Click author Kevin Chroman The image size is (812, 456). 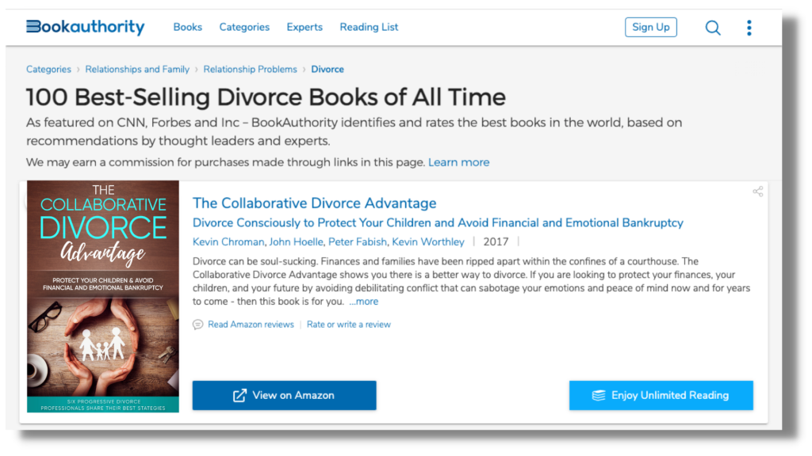(x=228, y=241)
